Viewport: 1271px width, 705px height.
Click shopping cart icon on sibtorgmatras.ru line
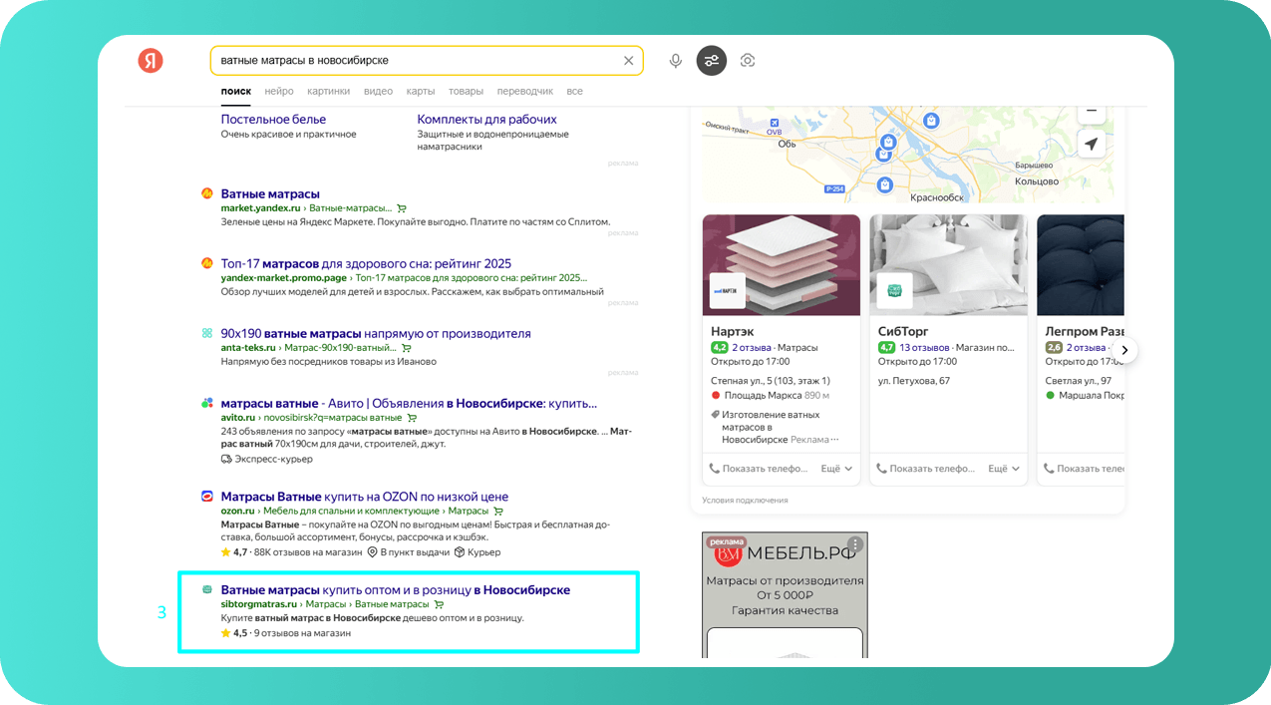point(439,604)
